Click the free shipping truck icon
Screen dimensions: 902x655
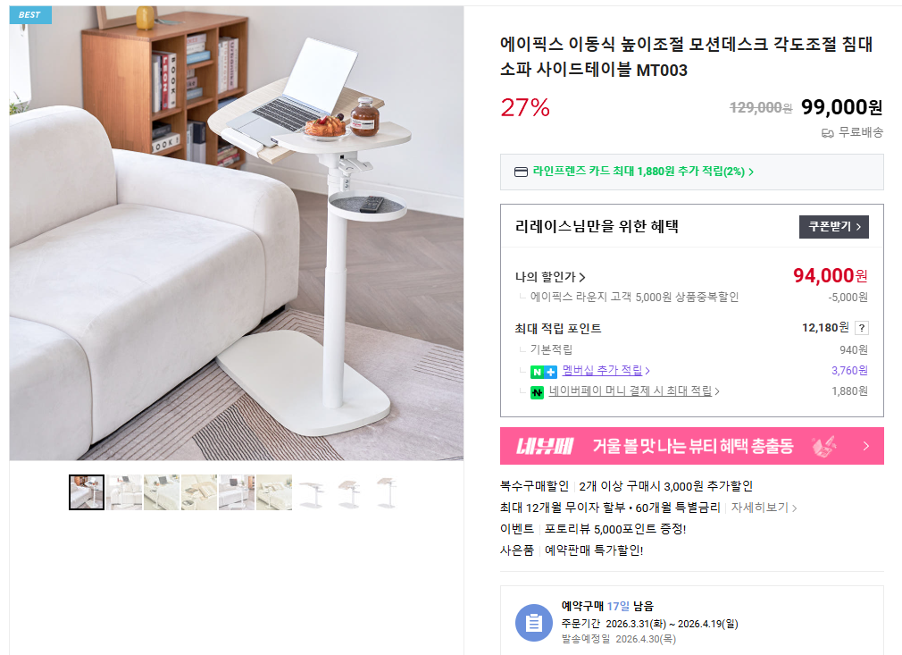click(x=827, y=133)
